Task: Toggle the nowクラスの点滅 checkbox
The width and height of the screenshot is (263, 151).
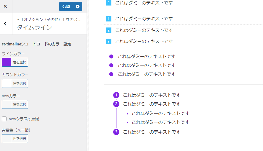Action: [4, 119]
